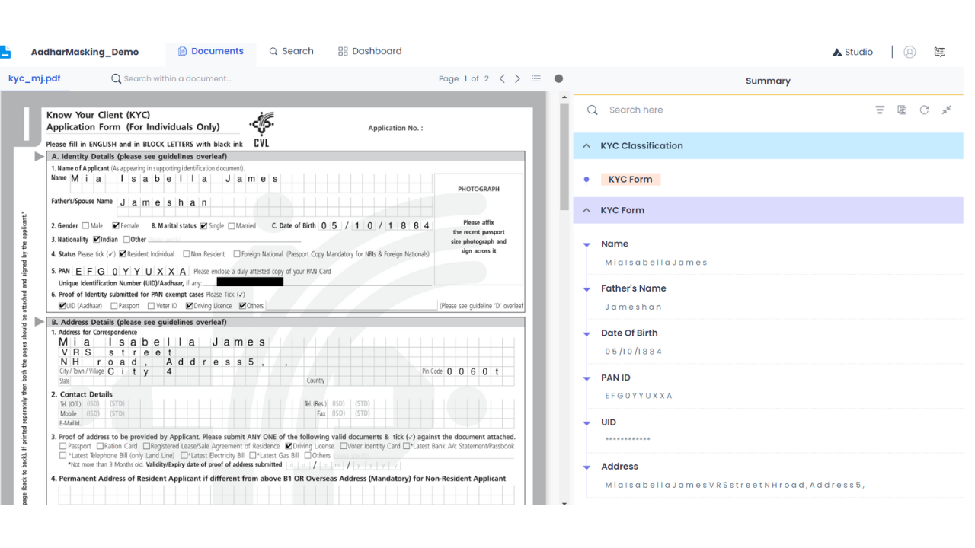
Task: Open the feedback icon beside profile
Action: click(940, 52)
